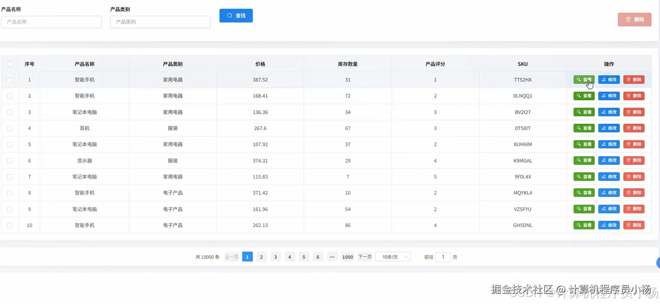This screenshot has height=304, width=660.
Task: Click the pagination ellipsis for more pages
Action: pyautogui.click(x=332, y=257)
